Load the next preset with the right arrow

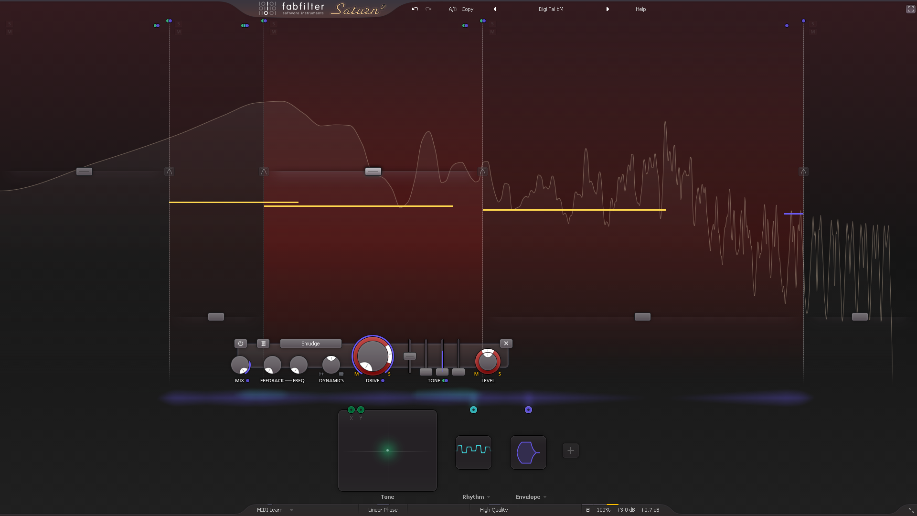[608, 9]
